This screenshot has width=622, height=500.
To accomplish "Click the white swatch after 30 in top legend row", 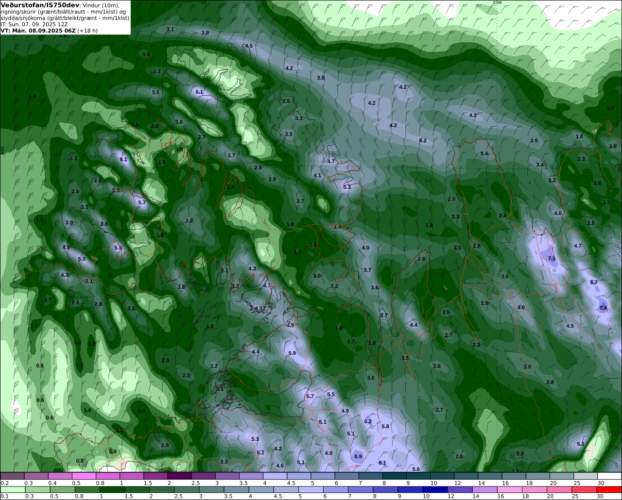I will 610,476.
